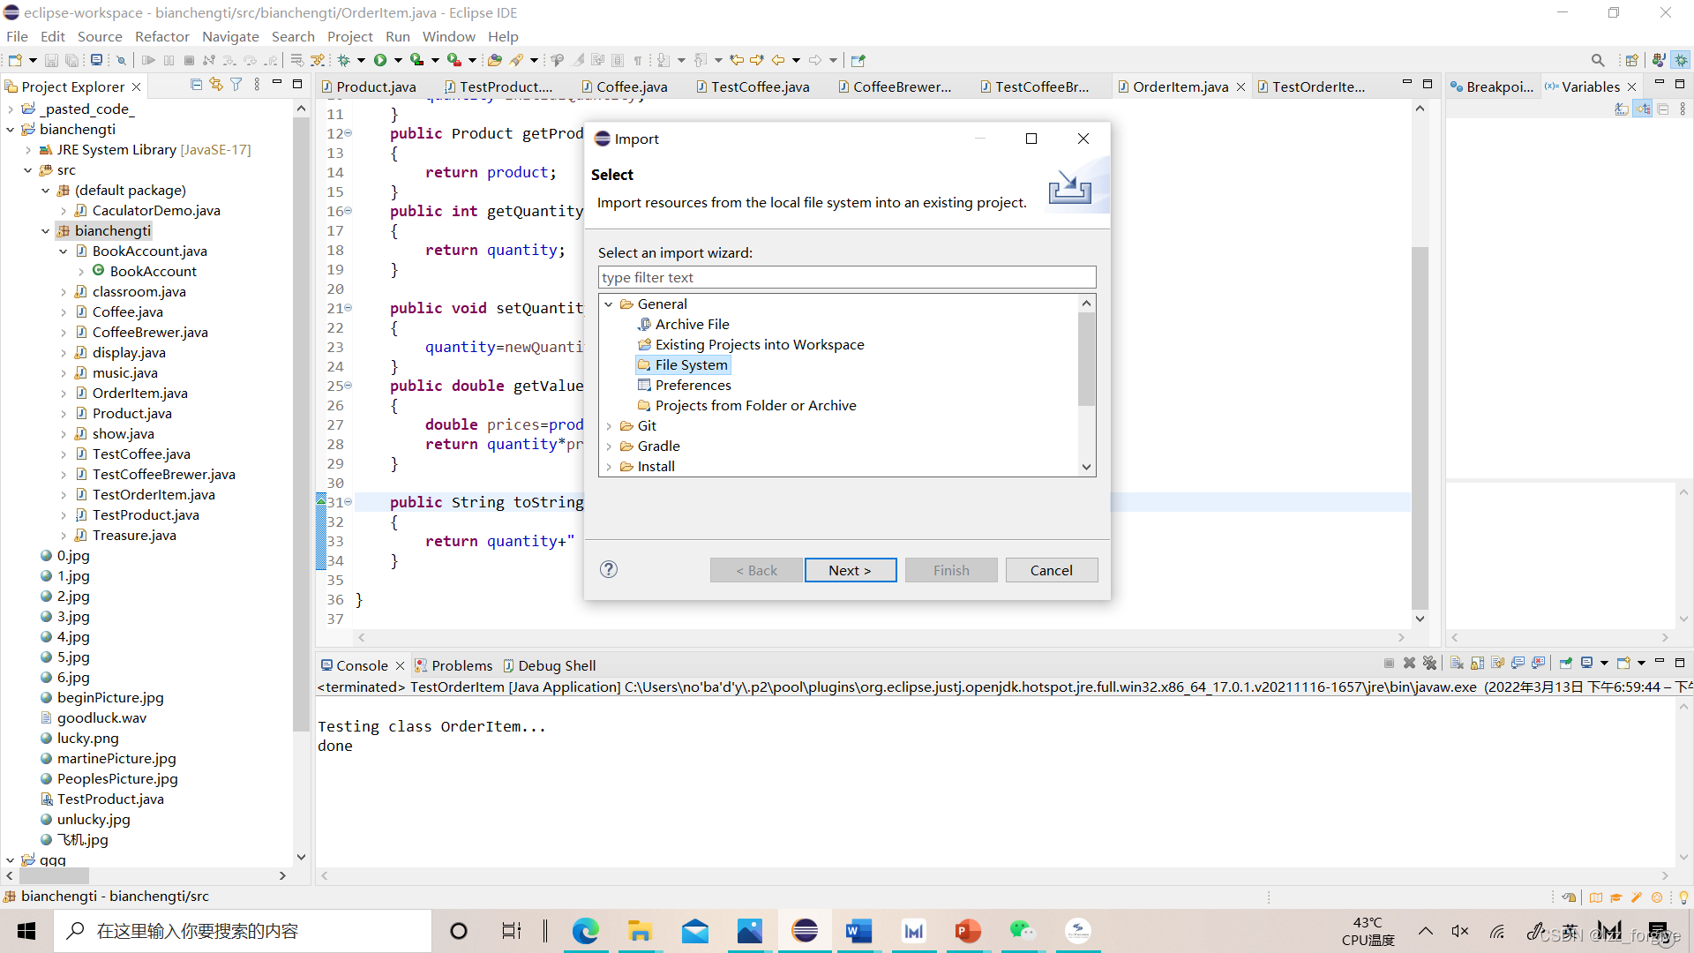
Task: Switch to the Problems tab
Action: 461,665
